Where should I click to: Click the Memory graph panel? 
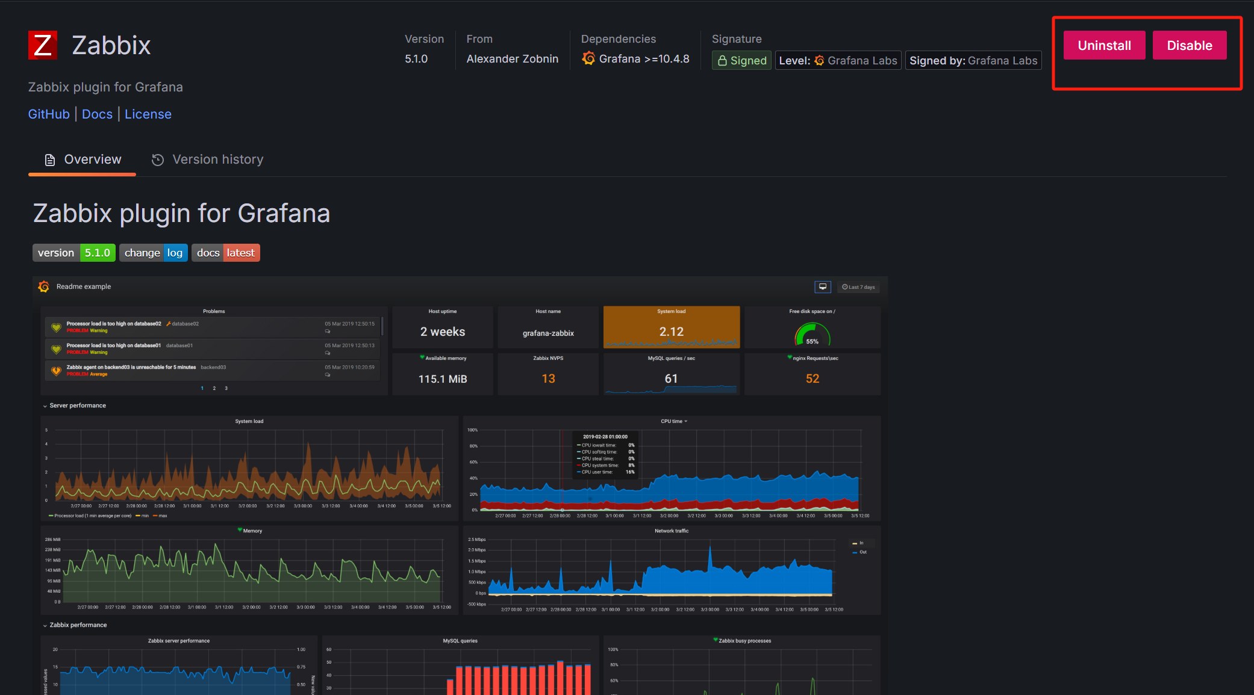249,570
